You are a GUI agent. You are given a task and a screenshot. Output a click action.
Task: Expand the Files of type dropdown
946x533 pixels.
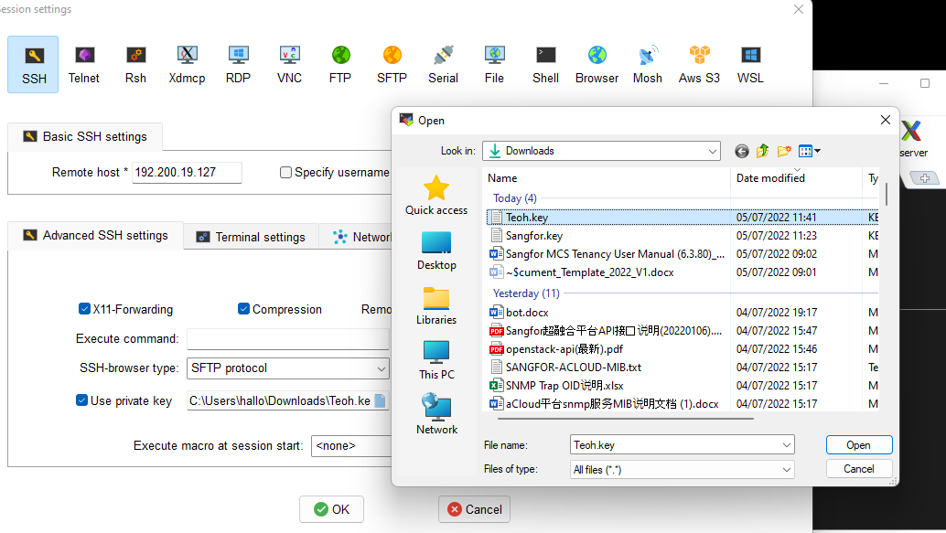[787, 469]
